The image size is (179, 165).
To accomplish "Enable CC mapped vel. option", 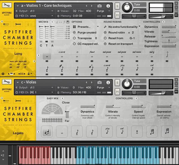I will pos(74,44).
